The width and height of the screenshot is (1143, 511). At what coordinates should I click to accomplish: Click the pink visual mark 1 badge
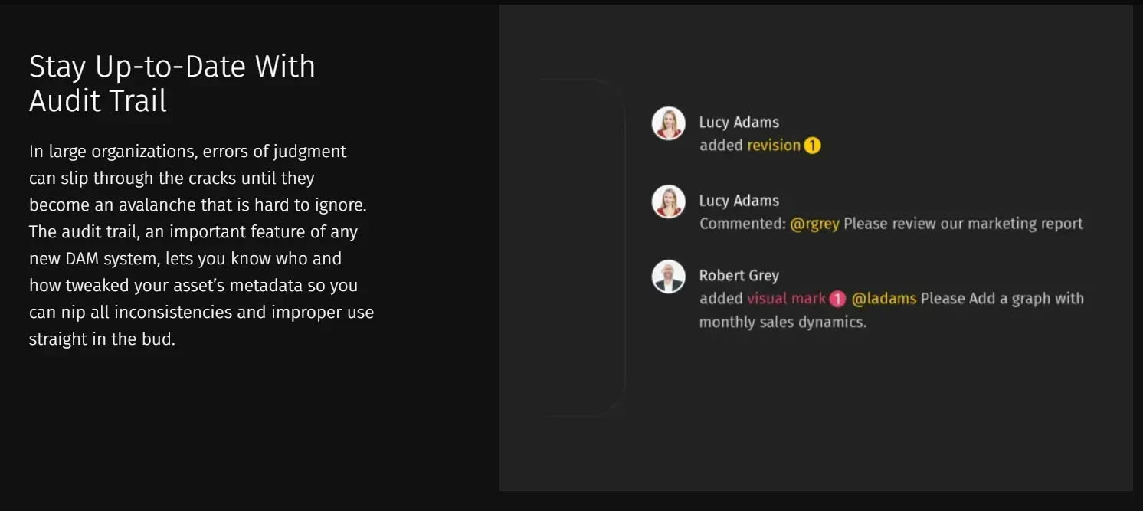(x=837, y=299)
